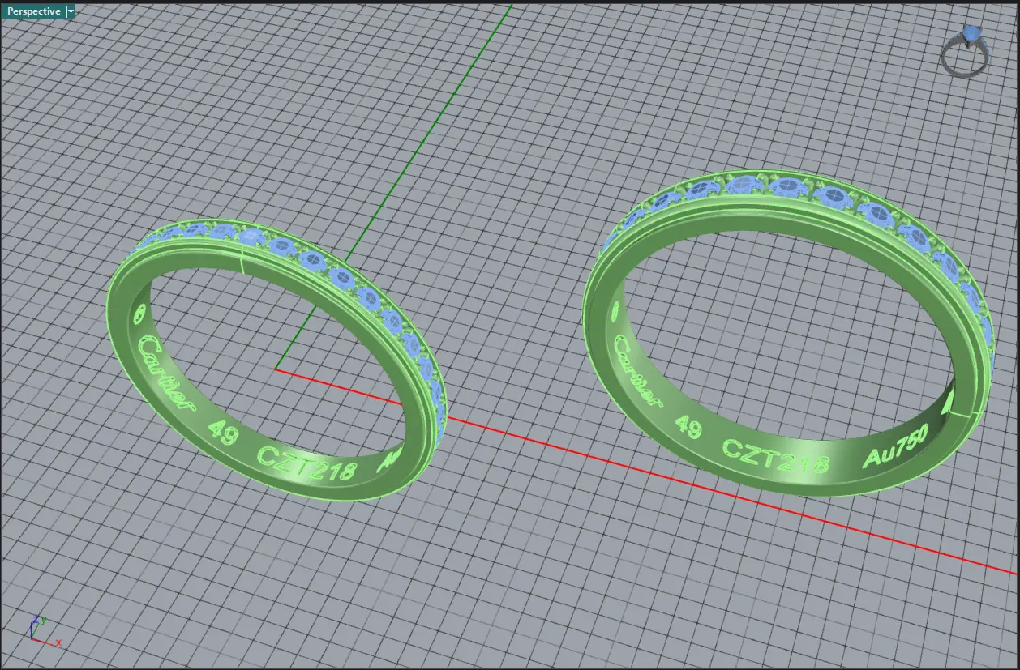Click the world XYZ axes icon

point(39,630)
